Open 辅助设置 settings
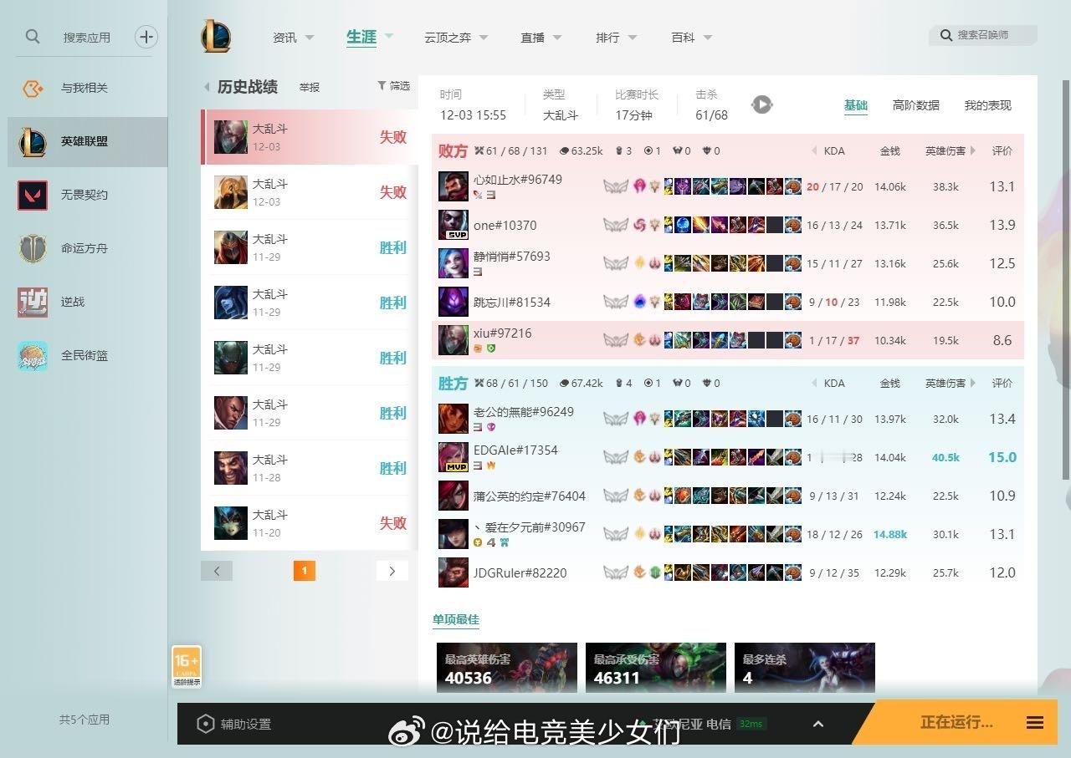Image resolution: width=1071 pixels, height=758 pixels. tap(234, 724)
